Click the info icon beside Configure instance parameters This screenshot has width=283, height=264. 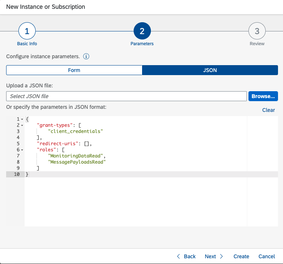coord(86,57)
